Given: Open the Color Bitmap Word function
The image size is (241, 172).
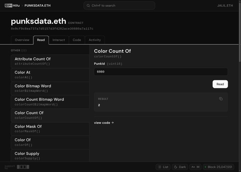Looking at the screenshot, I should pos(50,88).
